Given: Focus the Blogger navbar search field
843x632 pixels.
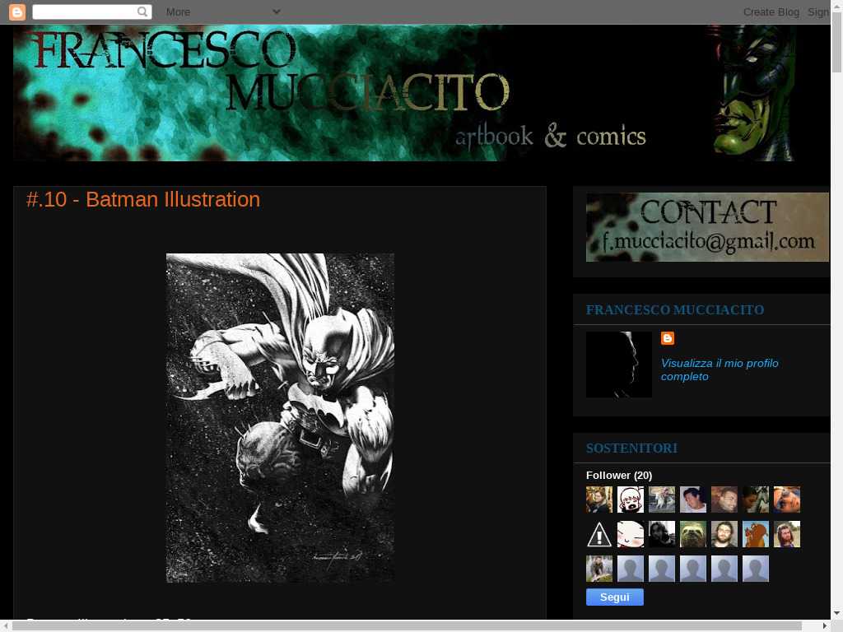Looking at the screenshot, I should [85, 12].
